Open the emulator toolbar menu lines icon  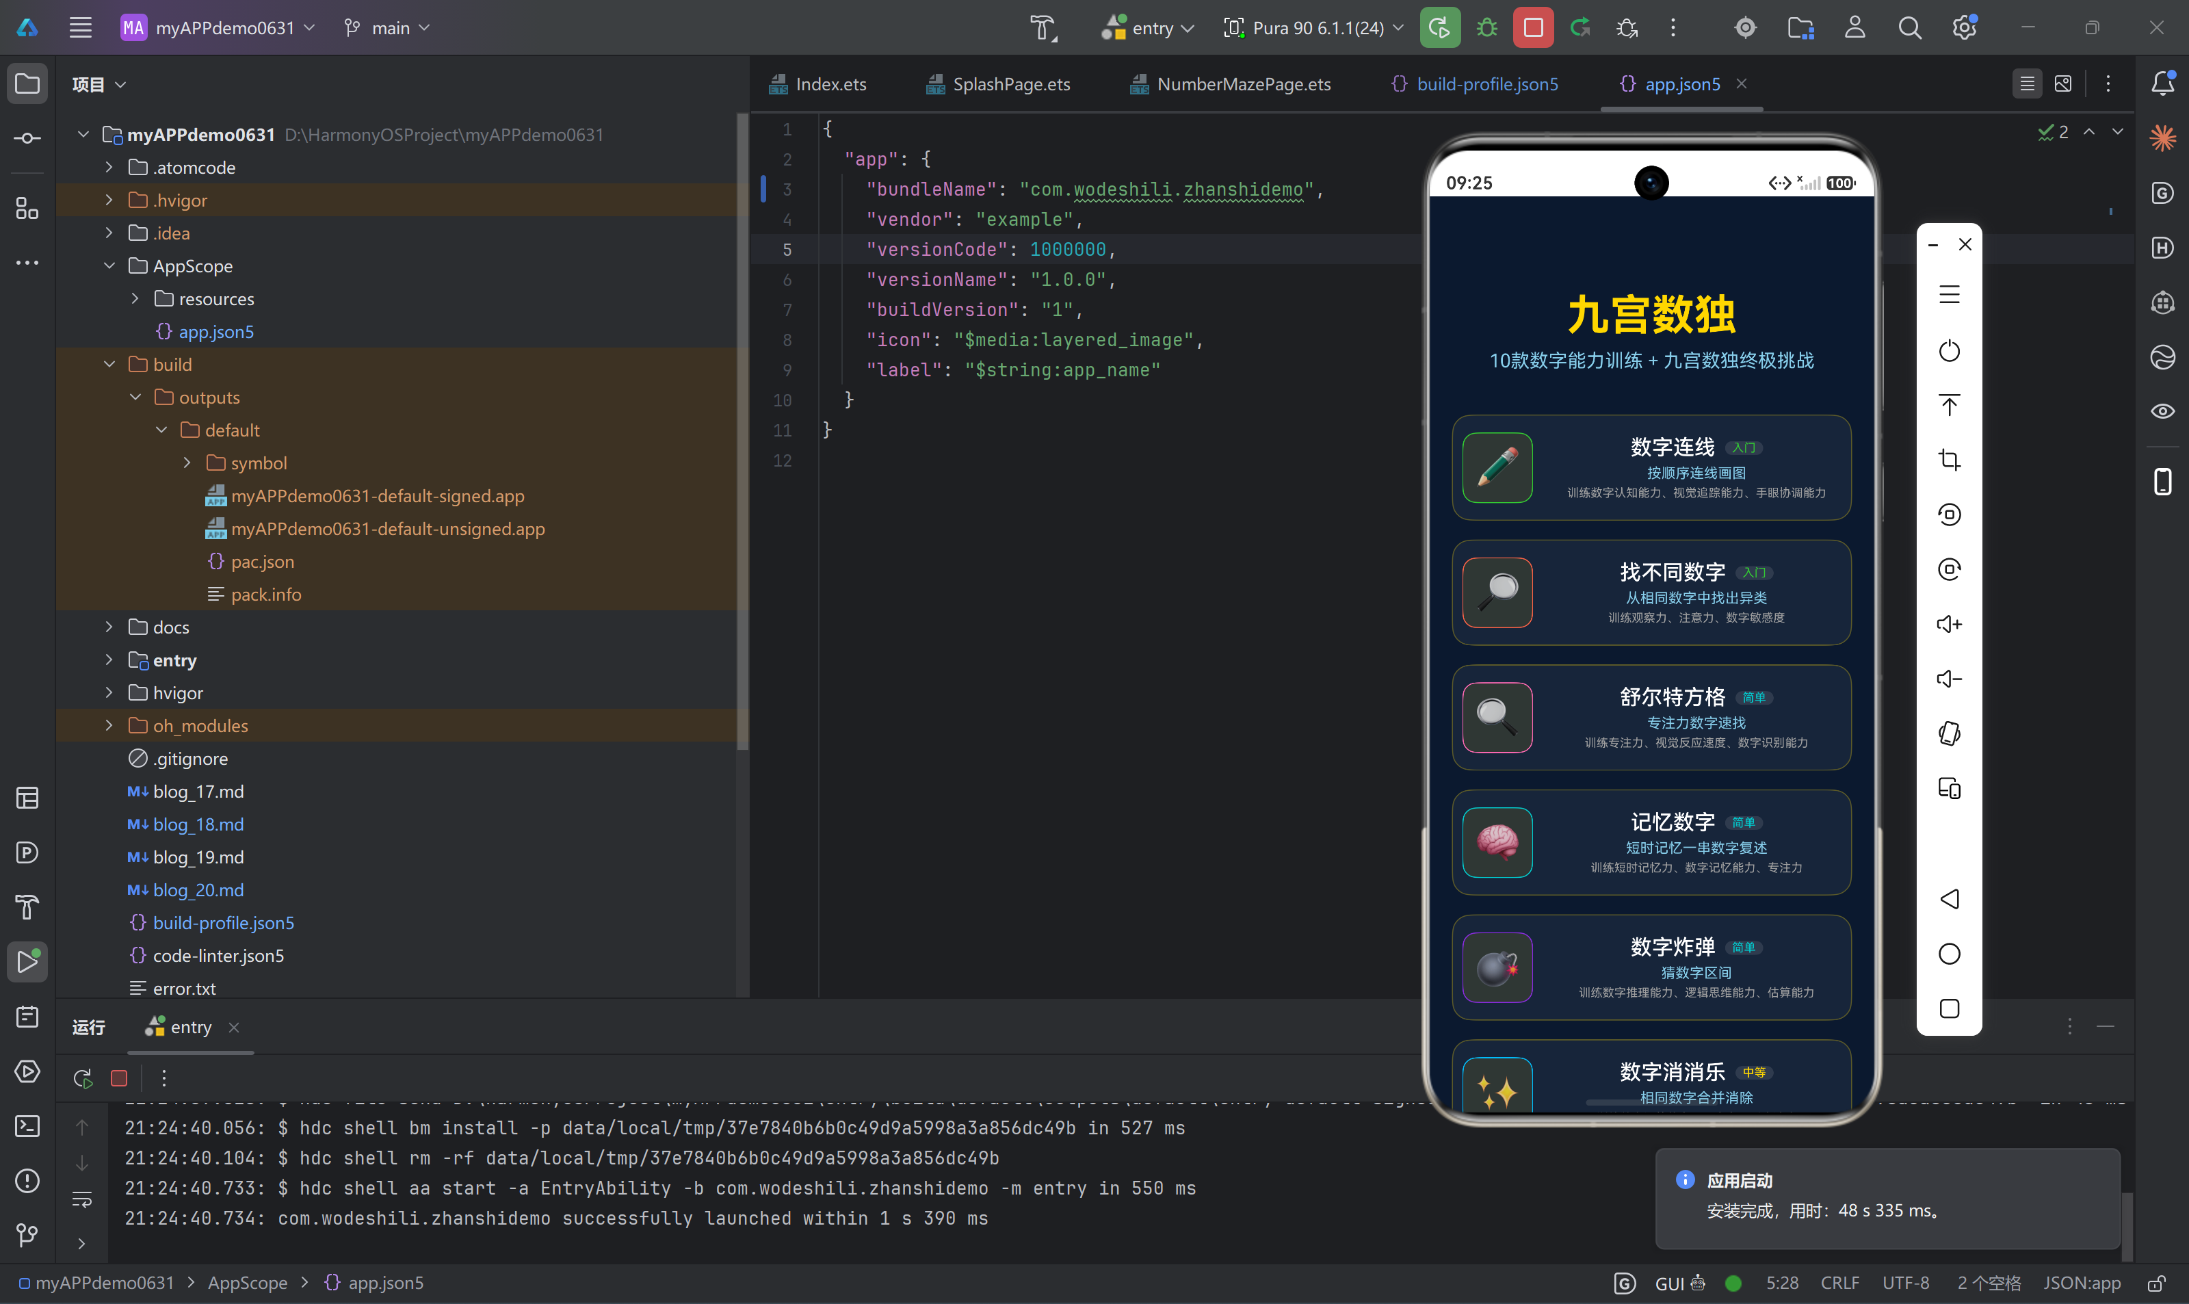point(1948,294)
